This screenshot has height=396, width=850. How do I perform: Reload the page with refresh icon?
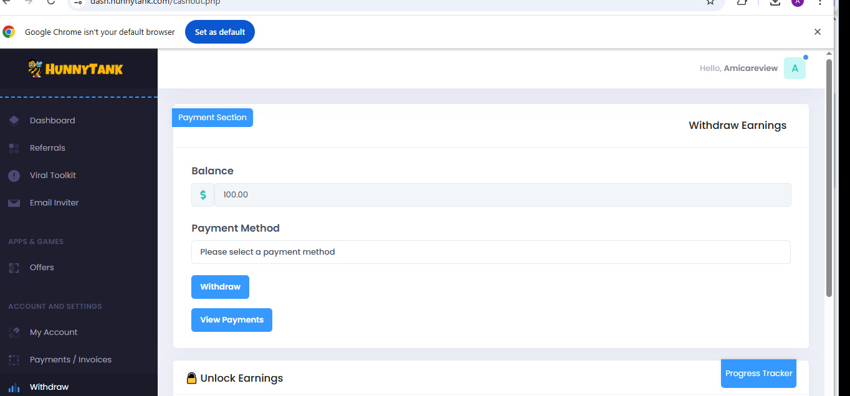[x=51, y=2]
